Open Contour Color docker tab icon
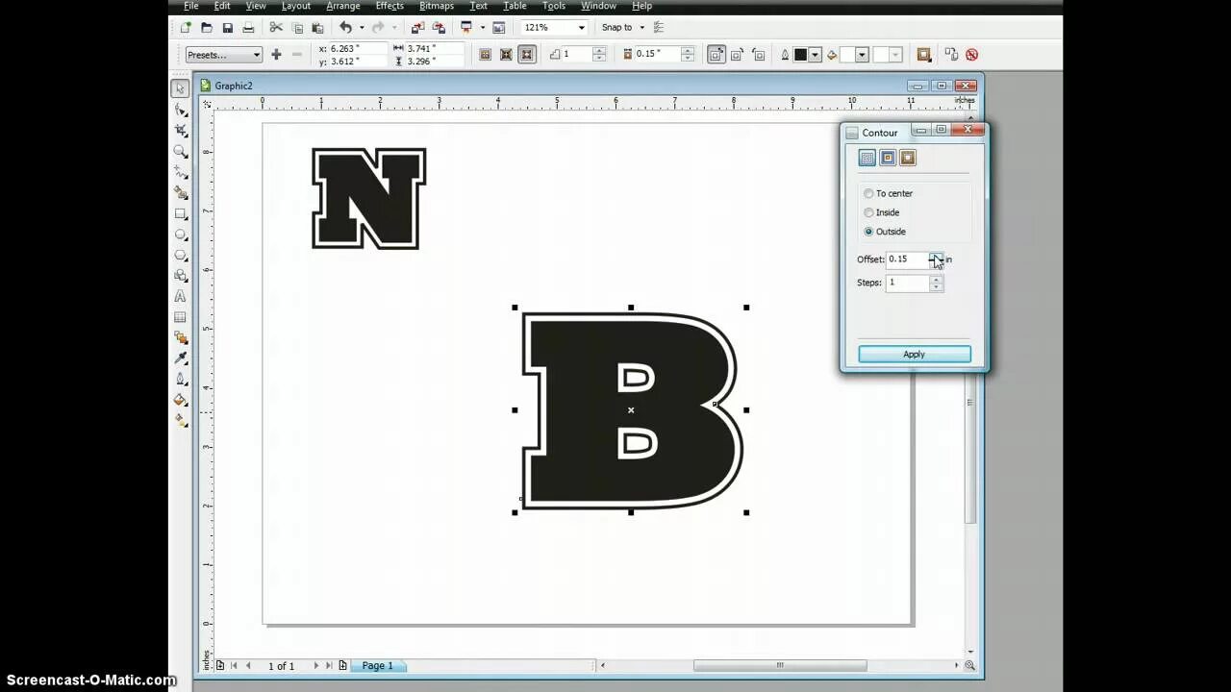Image resolution: width=1231 pixels, height=692 pixels. (x=888, y=158)
